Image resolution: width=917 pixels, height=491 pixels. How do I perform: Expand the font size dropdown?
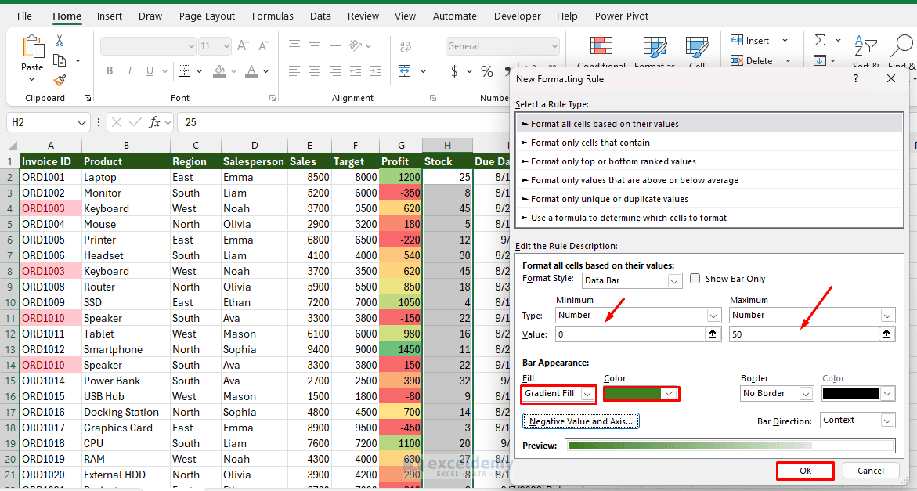coord(226,46)
